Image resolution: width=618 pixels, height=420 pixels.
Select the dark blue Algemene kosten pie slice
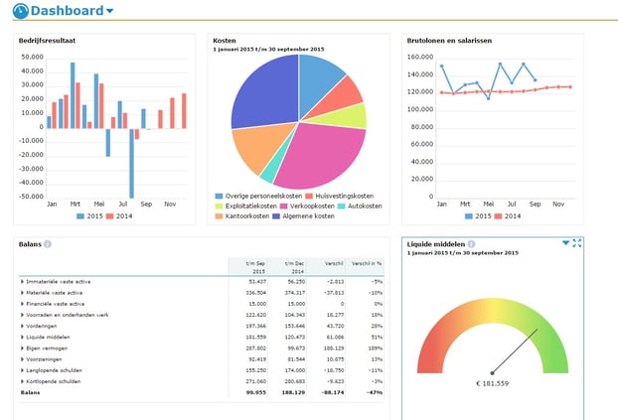(268, 94)
